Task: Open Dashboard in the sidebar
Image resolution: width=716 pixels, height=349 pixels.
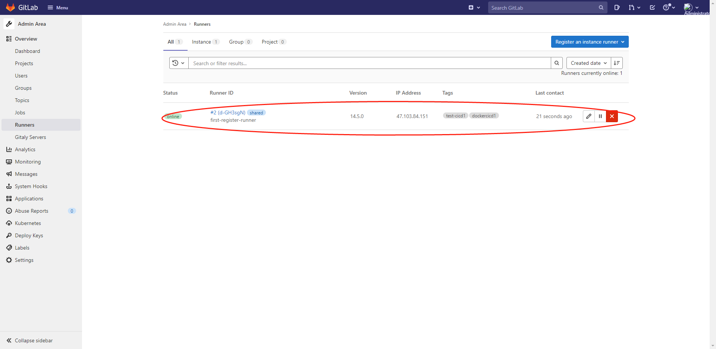Action: [x=28, y=51]
